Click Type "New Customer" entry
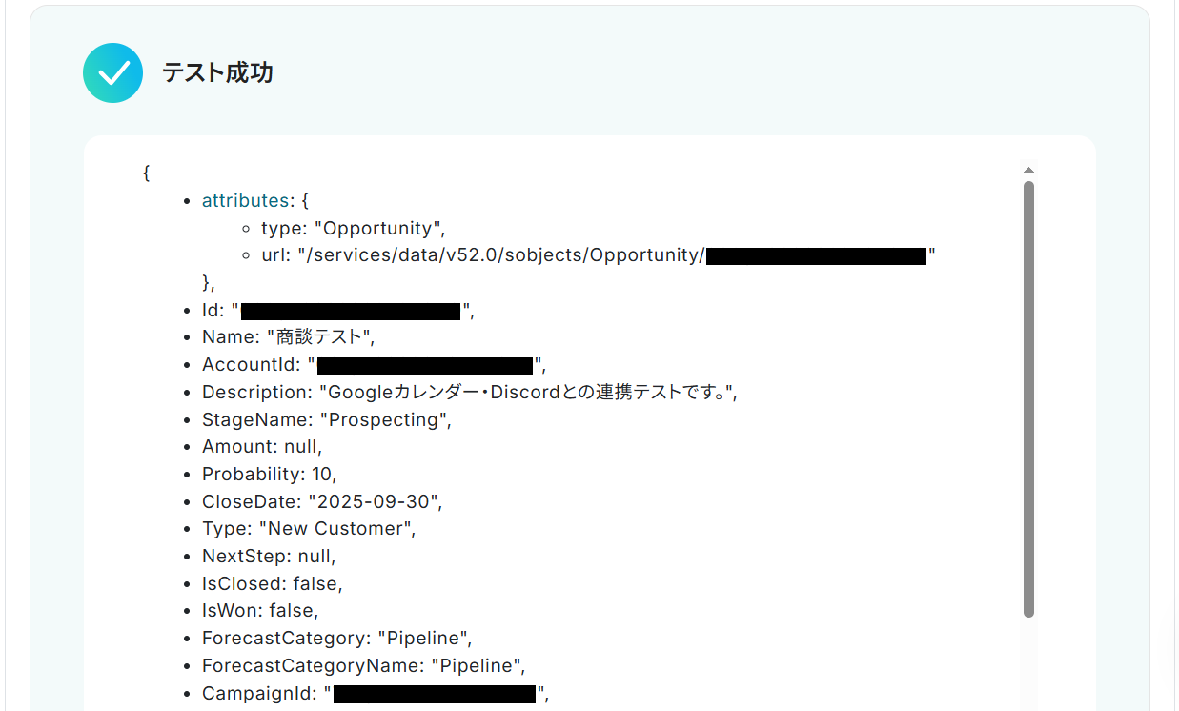Image resolution: width=1179 pixels, height=711 pixels. (x=309, y=529)
